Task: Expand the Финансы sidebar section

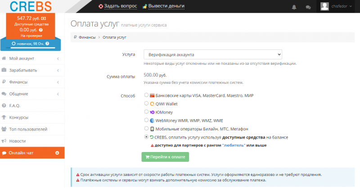Action: point(32,82)
